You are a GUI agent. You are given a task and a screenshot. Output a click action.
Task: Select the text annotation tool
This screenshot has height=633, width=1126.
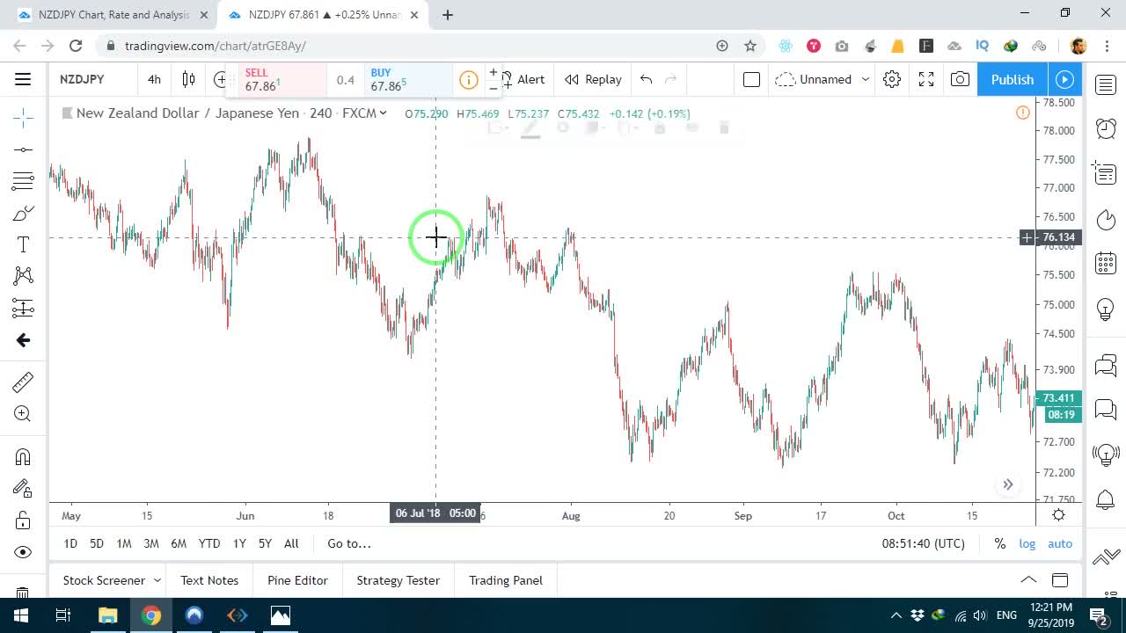click(23, 244)
